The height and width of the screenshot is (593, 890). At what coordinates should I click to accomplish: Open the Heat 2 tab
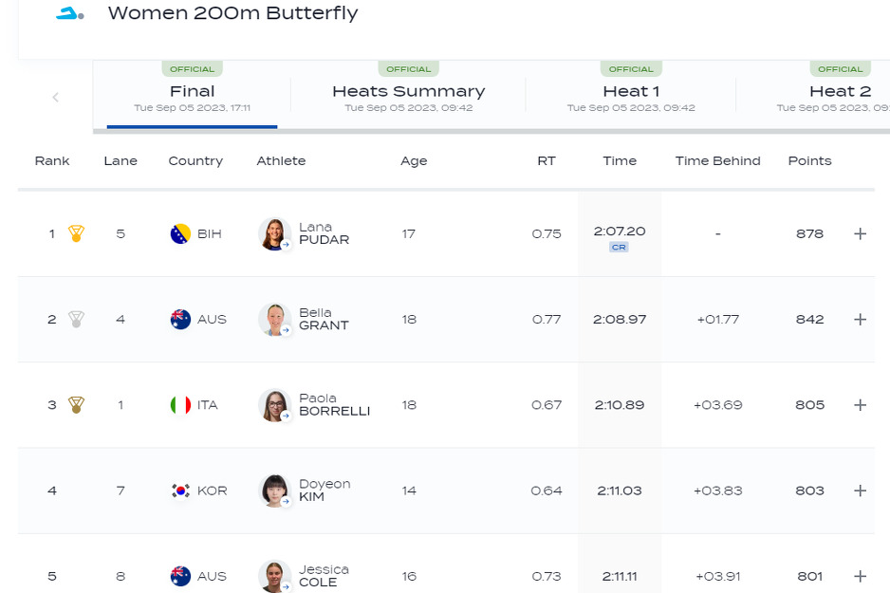click(x=840, y=92)
